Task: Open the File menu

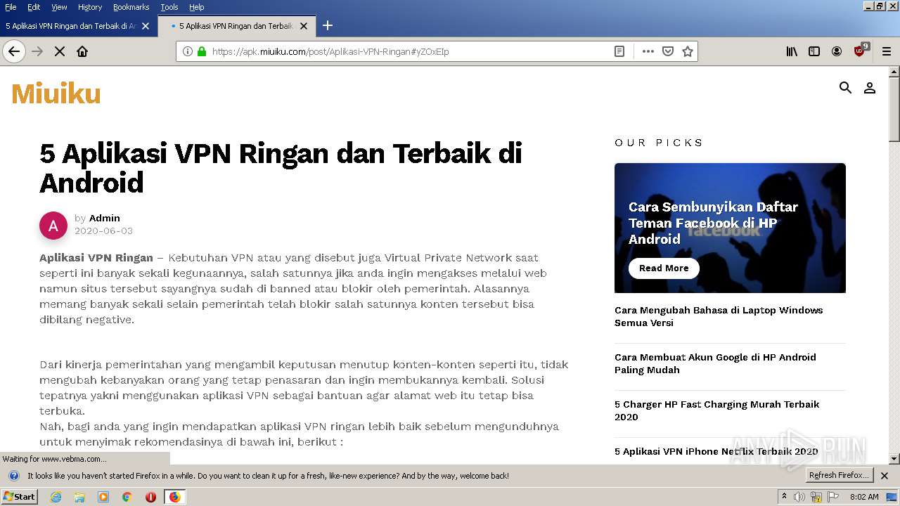Action: [11, 7]
